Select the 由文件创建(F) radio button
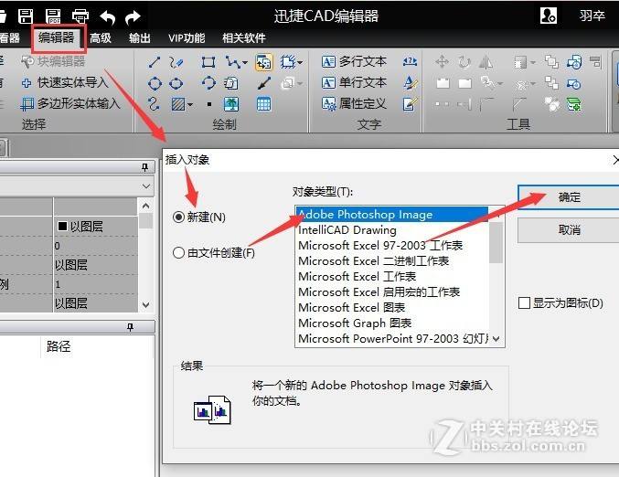This screenshot has height=477, width=619. click(178, 252)
